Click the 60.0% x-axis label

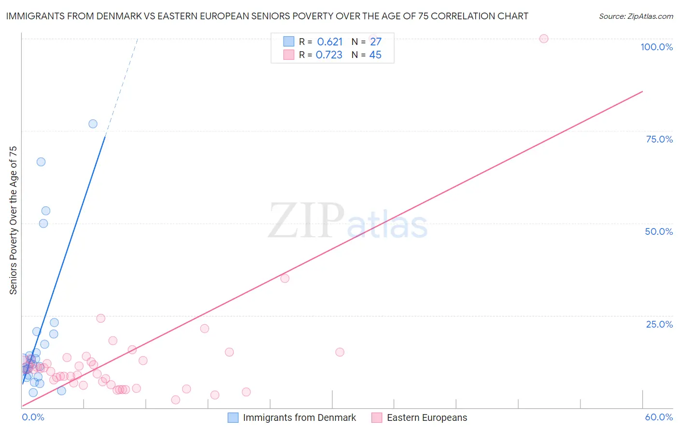659,417
